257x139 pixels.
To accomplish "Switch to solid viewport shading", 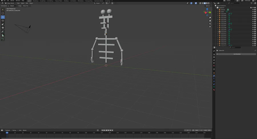I will (205, 3).
